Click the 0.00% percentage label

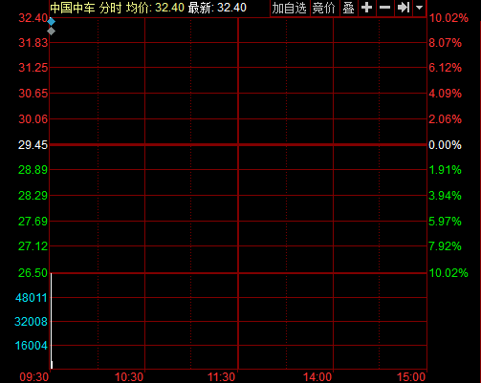446,145
